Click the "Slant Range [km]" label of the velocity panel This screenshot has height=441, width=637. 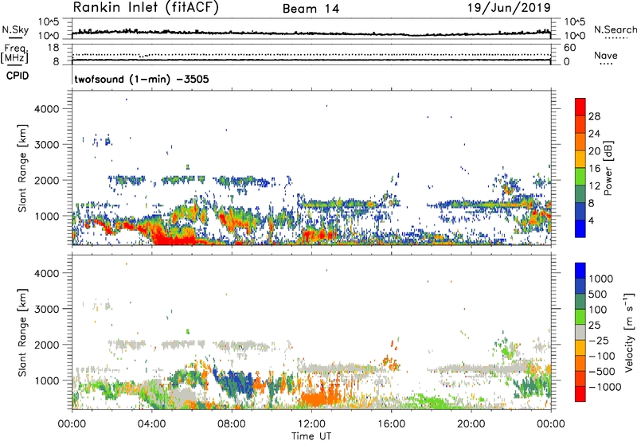(23, 333)
